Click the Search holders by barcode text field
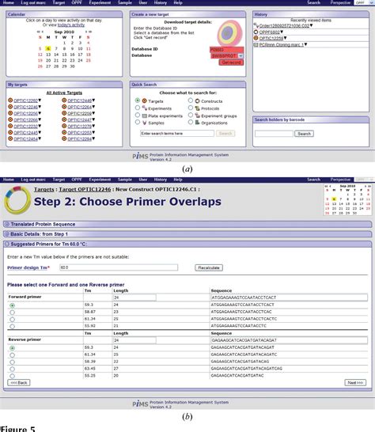 click(274, 134)
